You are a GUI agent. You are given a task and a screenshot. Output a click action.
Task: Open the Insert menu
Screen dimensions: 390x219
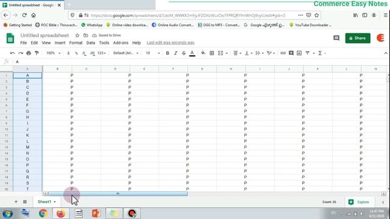click(60, 43)
